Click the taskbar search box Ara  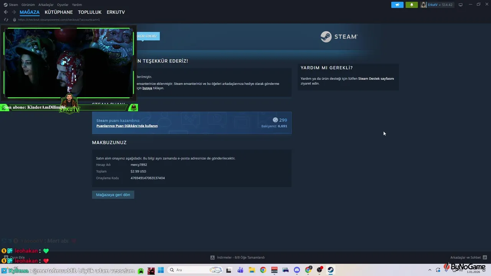click(x=195, y=270)
